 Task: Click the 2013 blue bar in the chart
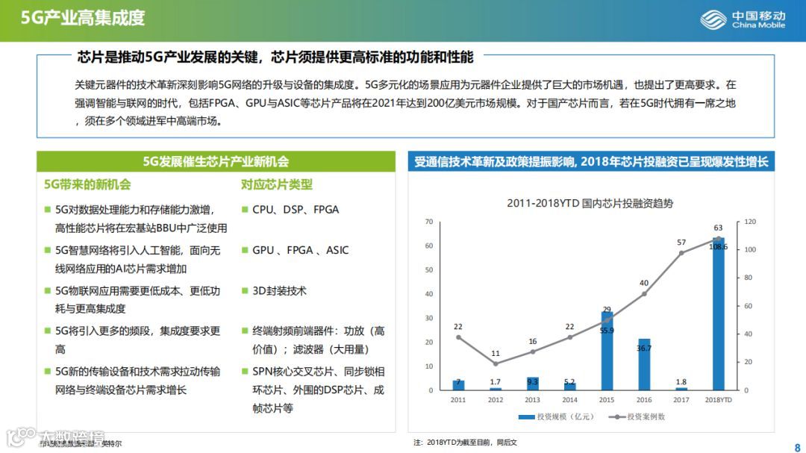pos(533,384)
